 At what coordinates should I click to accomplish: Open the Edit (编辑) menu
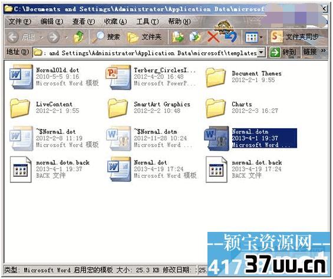click(x=52, y=21)
